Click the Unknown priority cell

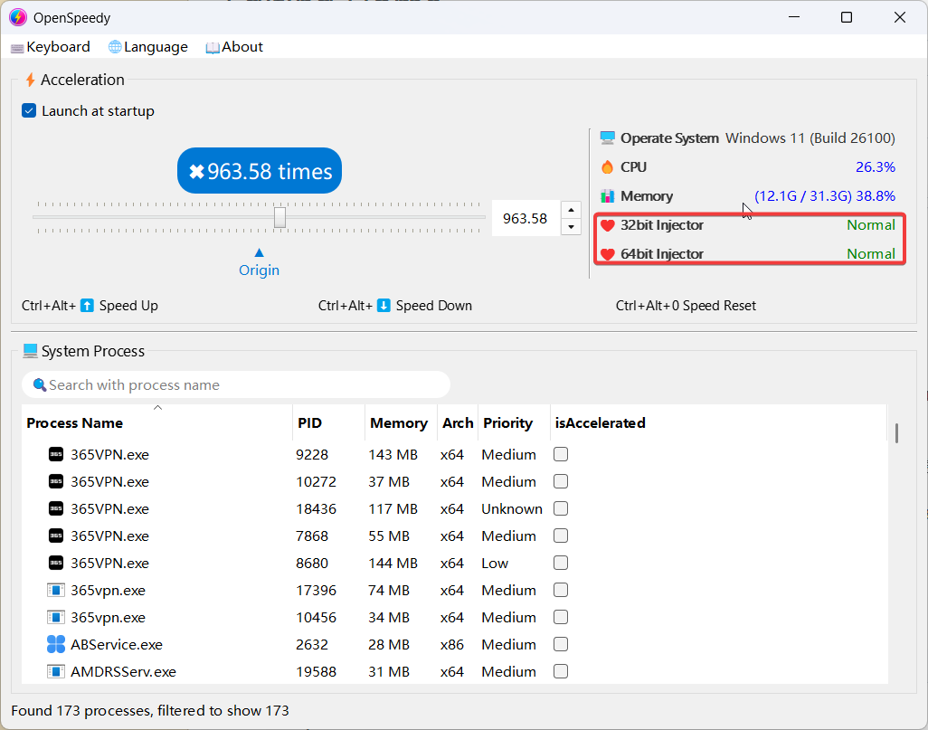pos(512,508)
